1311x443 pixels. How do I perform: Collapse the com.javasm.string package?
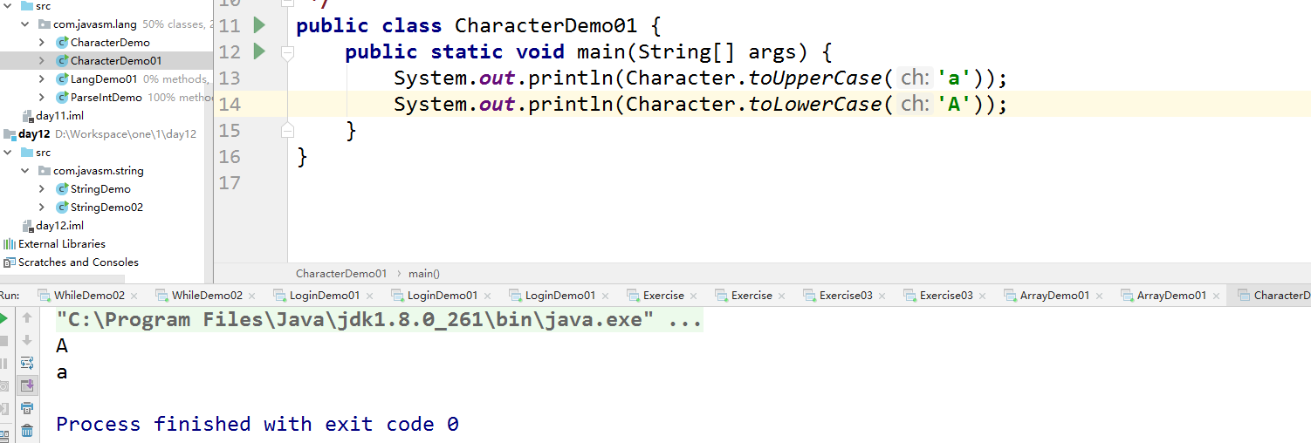tap(25, 171)
